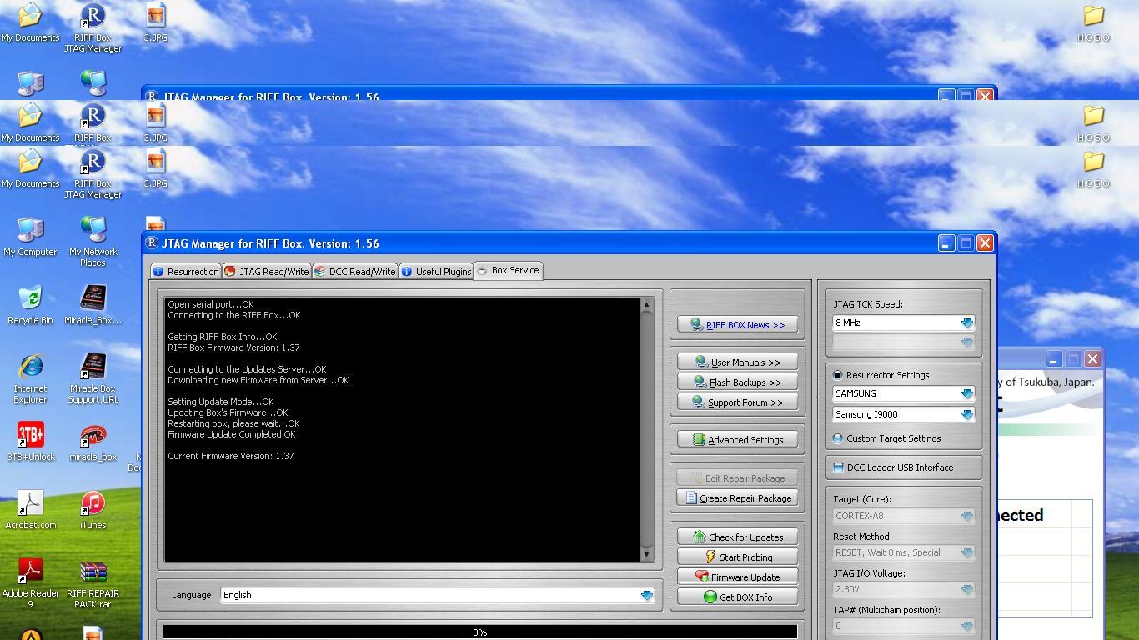Click the 'JTAG TCK Speed:' label
This screenshot has width=1139, height=640.
[868, 304]
